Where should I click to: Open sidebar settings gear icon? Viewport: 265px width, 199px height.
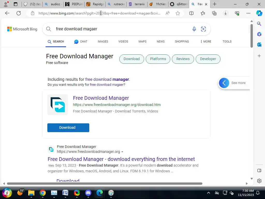click(259, 181)
